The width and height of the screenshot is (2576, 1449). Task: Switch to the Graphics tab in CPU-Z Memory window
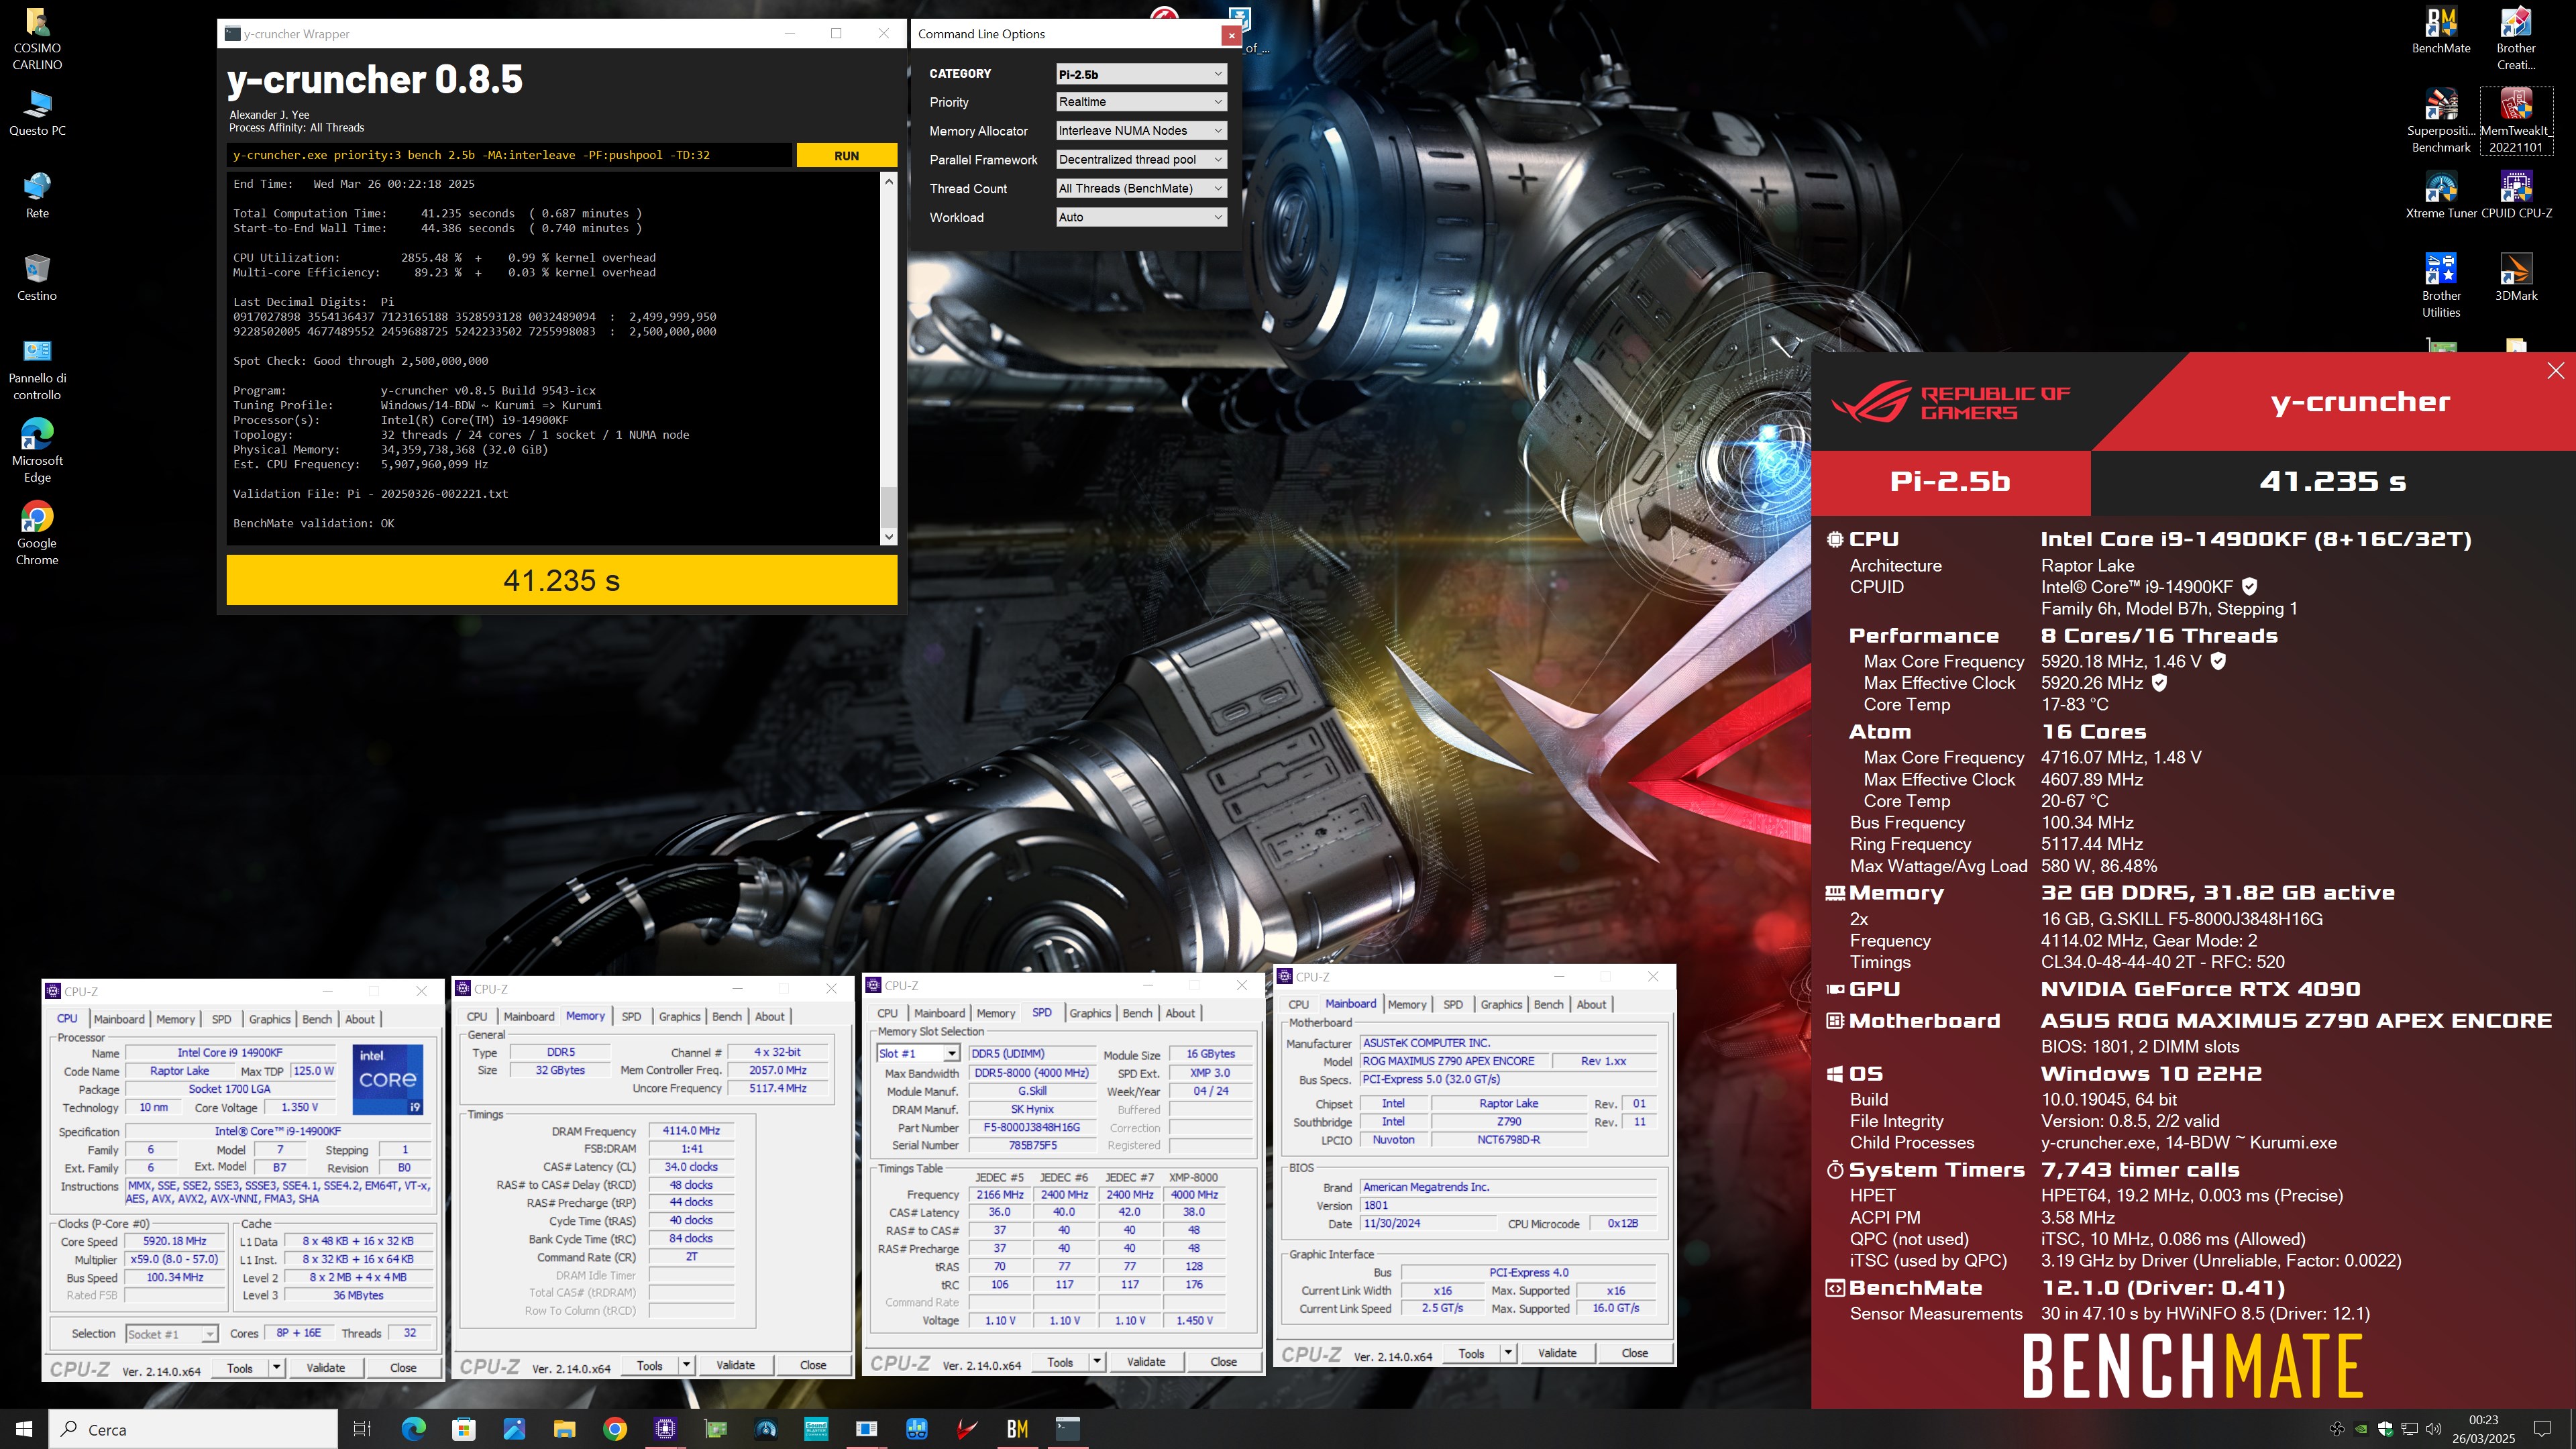point(679,1016)
